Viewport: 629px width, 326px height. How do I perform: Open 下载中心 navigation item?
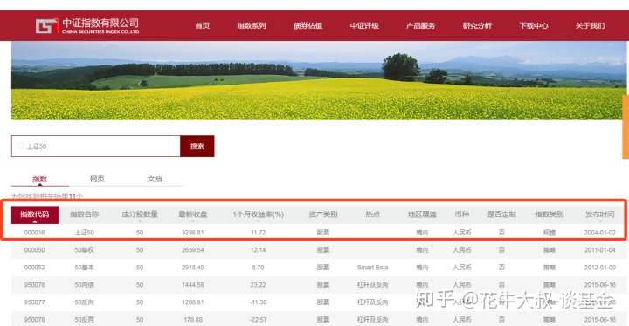(x=534, y=25)
